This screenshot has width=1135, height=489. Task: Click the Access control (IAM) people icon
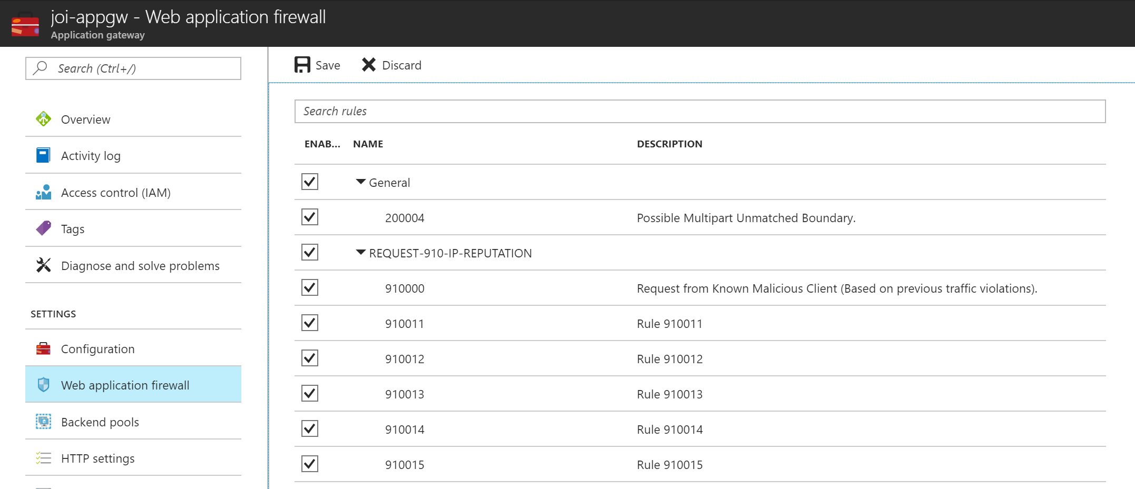tap(43, 192)
